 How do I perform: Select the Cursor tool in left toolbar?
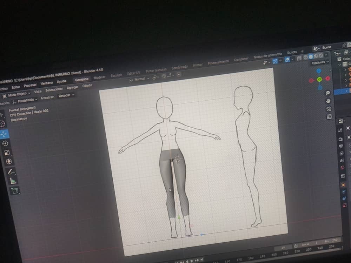point(2,123)
